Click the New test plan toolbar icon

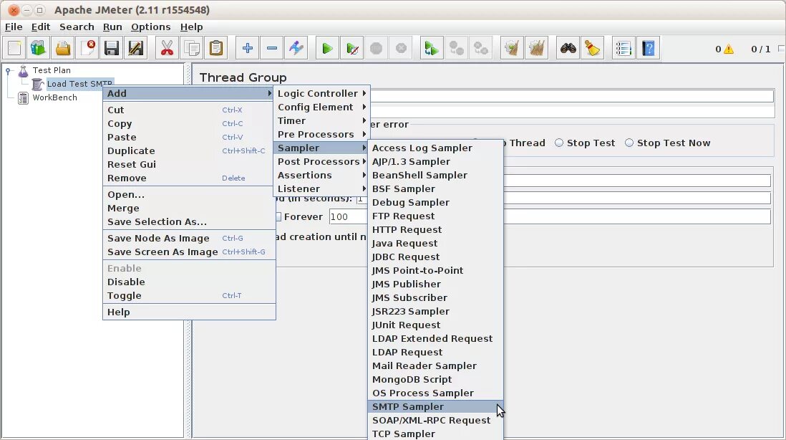(x=14, y=49)
